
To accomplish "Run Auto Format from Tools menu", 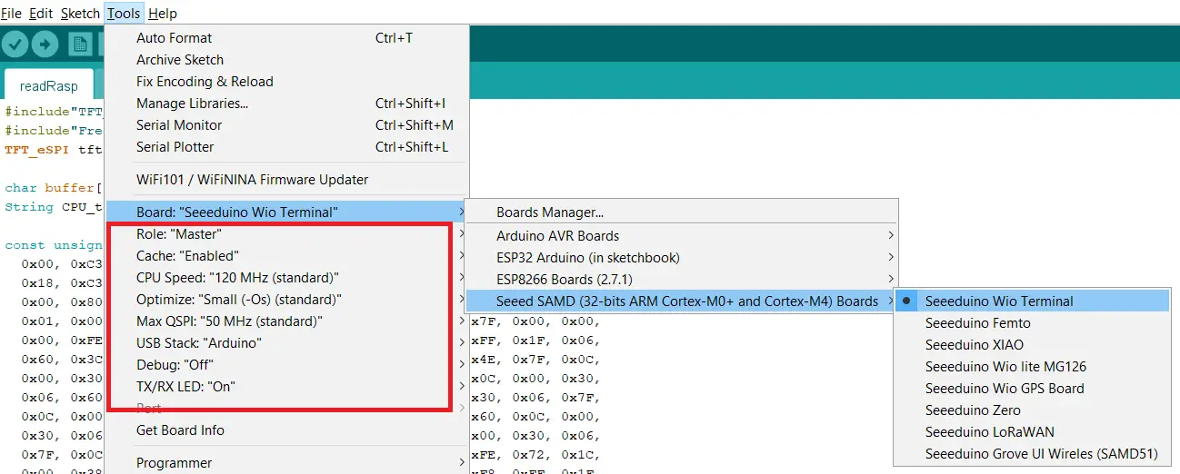I will (x=287, y=38).
